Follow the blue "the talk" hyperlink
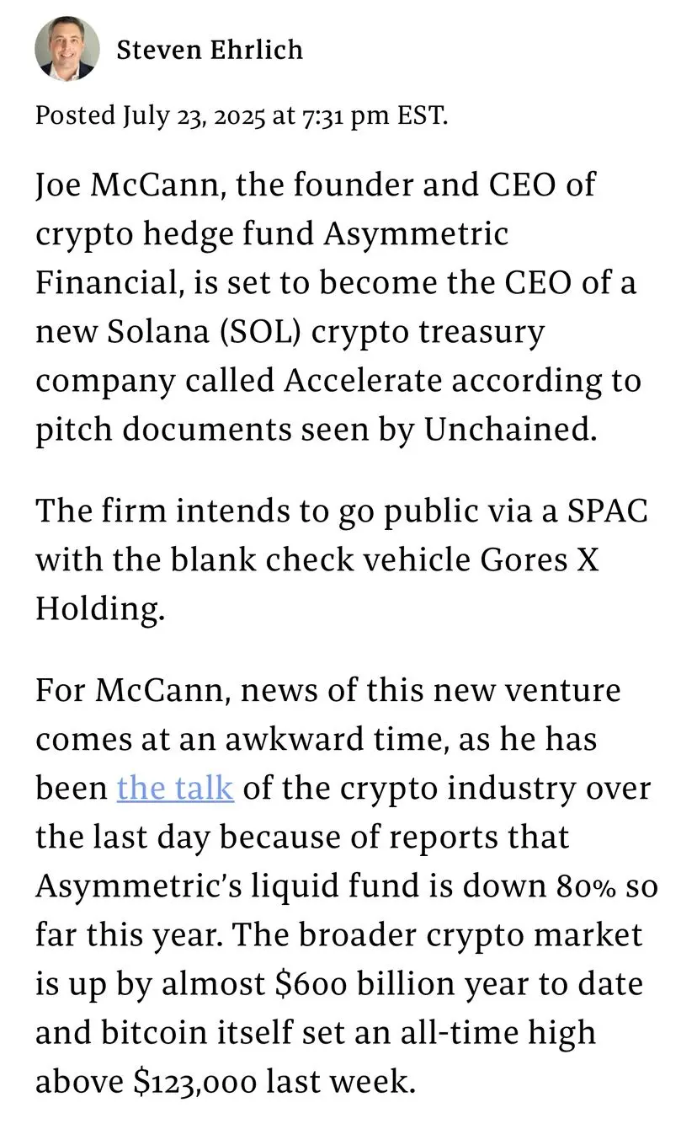The height and width of the screenshot is (1124, 697). (x=175, y=787)
